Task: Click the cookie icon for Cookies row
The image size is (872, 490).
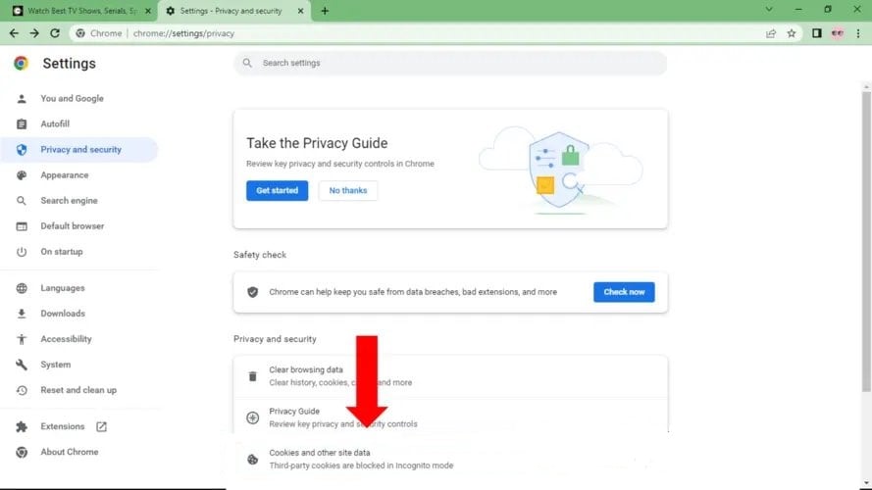Action: [252, 460]
